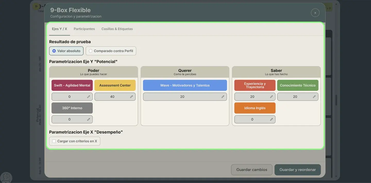Expand the sidebar with double-chevron icon
This screenshot has width=371, height=183.
tap(36, 6)
